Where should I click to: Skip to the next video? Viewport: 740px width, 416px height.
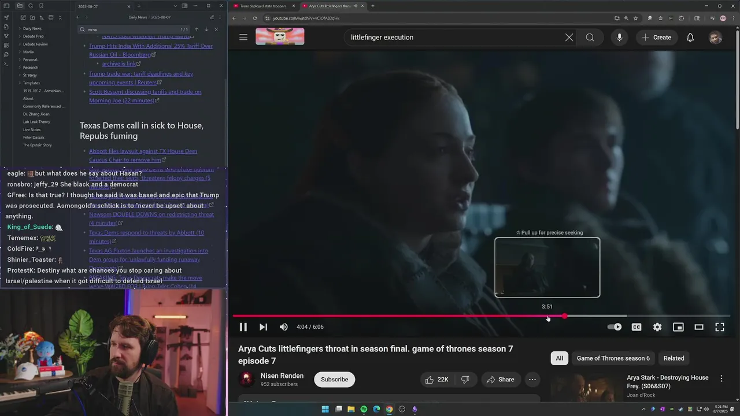pyautogui.click(x=263, y=327)
